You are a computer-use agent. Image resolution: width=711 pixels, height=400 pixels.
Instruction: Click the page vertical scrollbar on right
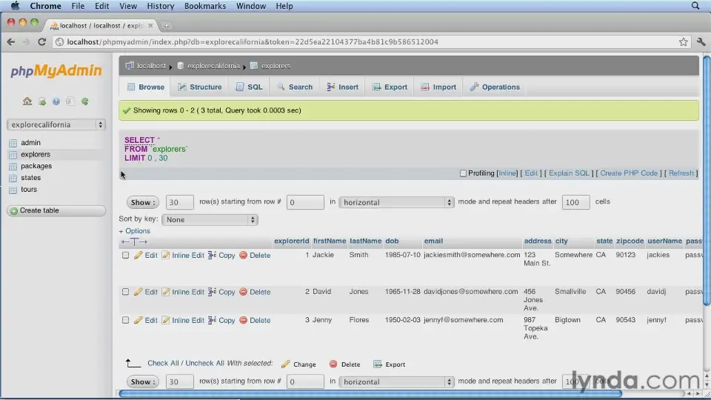(x=707, y=181)
